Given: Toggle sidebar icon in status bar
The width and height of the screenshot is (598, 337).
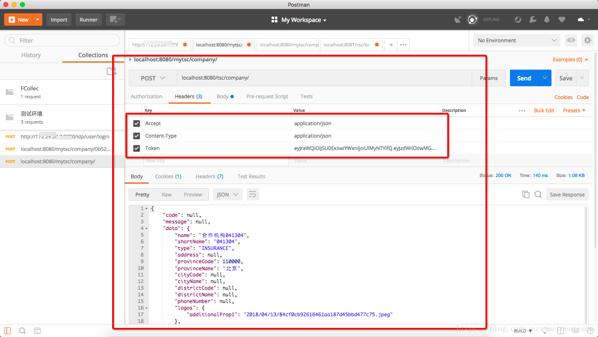Looking at the screenshot, I should 7,331.
